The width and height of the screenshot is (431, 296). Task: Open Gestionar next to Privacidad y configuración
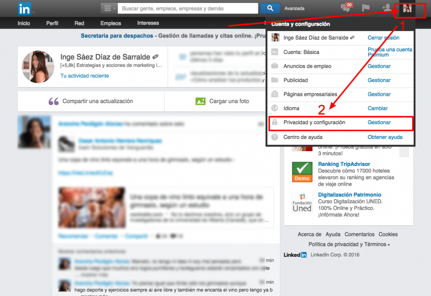pyautogui.click(x=379, y=123)
